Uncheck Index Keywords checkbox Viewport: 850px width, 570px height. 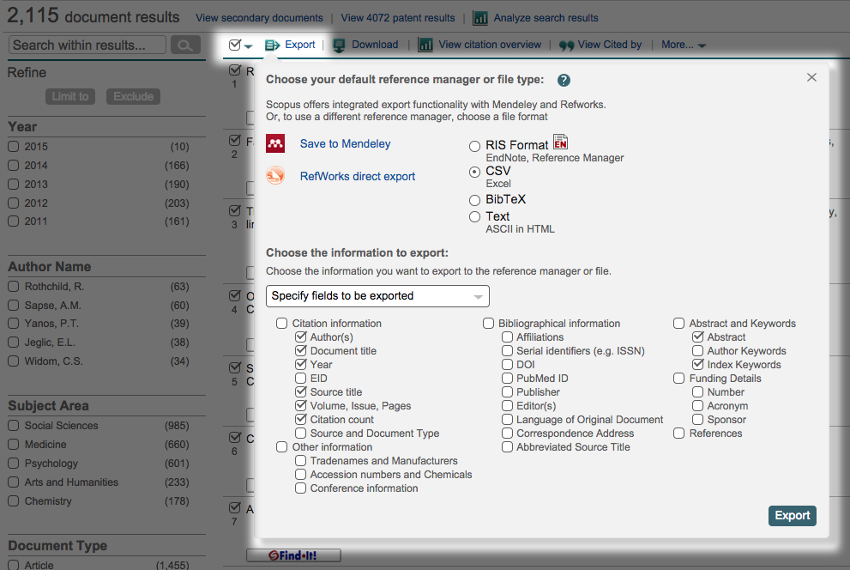pos(697,365)
